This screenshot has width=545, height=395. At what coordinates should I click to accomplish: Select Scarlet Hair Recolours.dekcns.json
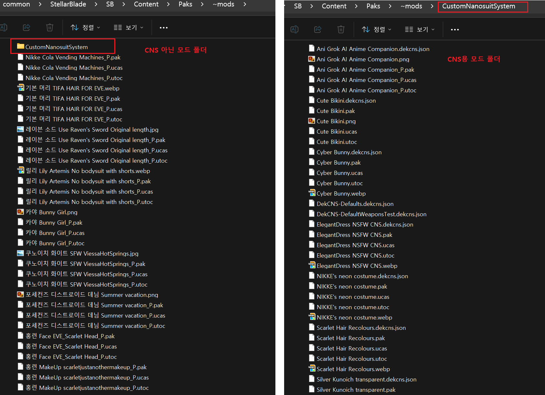[361, 328]
